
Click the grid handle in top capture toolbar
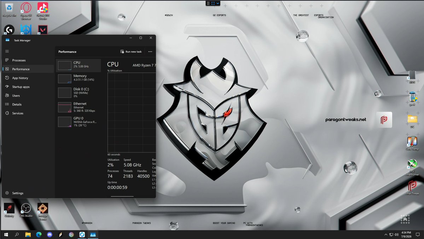pos(208,3)
